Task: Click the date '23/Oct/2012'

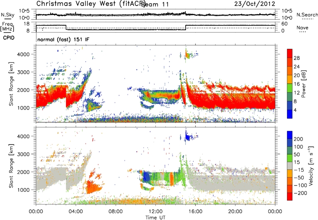Action: pos(255,4)
